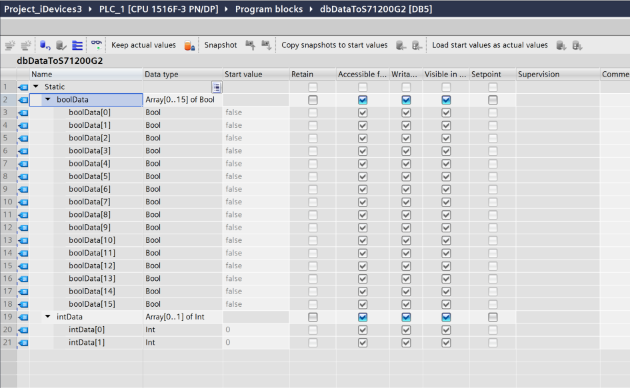Screen dimensions: 630x388
Task: Click the orange Keep actual values lock icon
Action: (x=189, y=45)
